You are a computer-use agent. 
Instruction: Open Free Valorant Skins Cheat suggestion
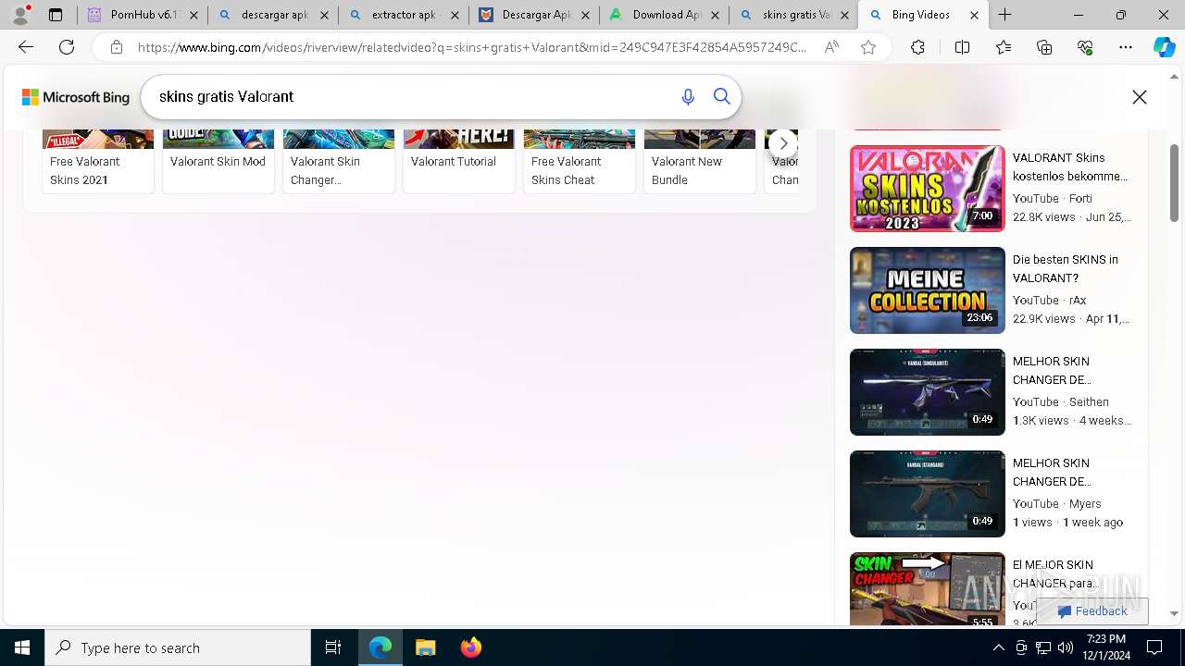pyautogui.click(x=580, y=161)
